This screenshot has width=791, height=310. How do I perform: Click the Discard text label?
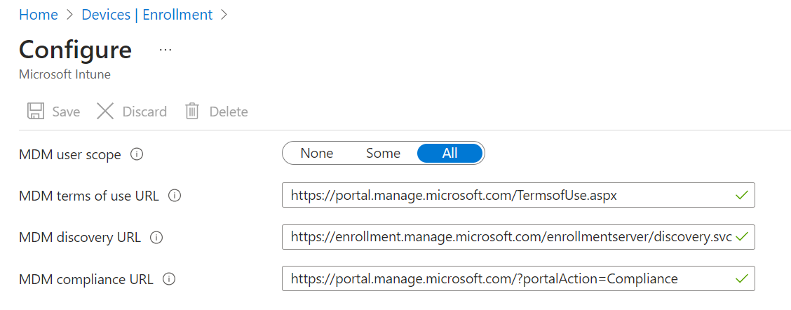click(x=144, y=112)
